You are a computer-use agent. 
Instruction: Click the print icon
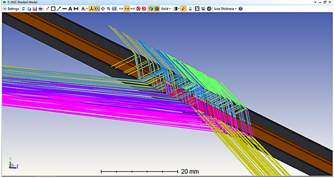pos(40,8)
